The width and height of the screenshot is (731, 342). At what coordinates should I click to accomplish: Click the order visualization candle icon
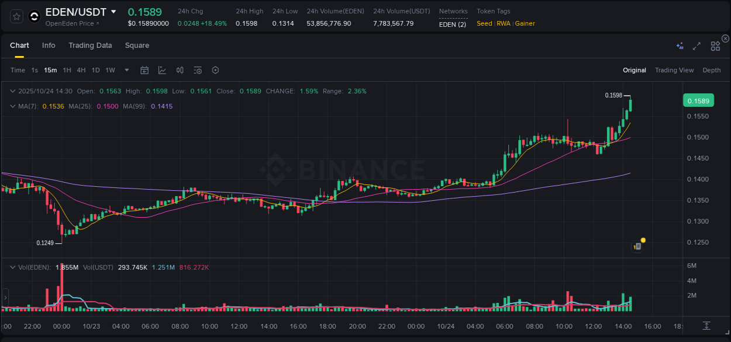(x=180, y=70)
